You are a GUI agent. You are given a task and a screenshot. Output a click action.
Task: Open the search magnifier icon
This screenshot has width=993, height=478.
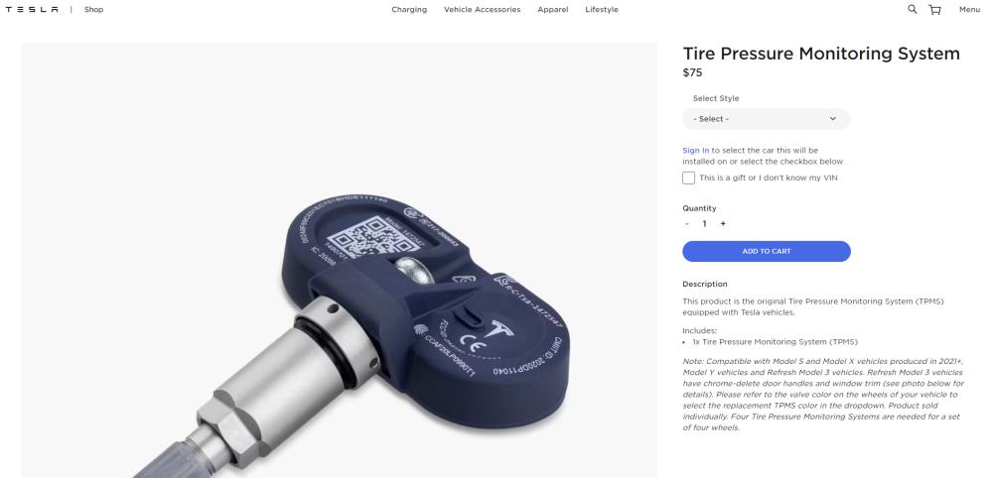pos(912,9)
